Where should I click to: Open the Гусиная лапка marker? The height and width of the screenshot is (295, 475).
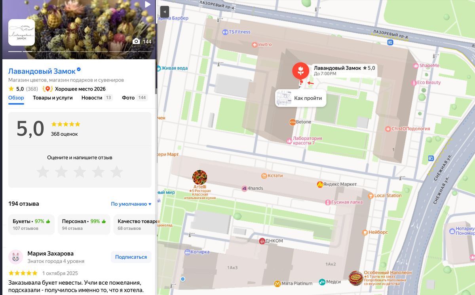[x=328, y=202]
